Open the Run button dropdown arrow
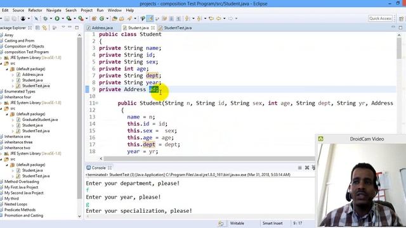406x228 pixels. tap(62, 18)
